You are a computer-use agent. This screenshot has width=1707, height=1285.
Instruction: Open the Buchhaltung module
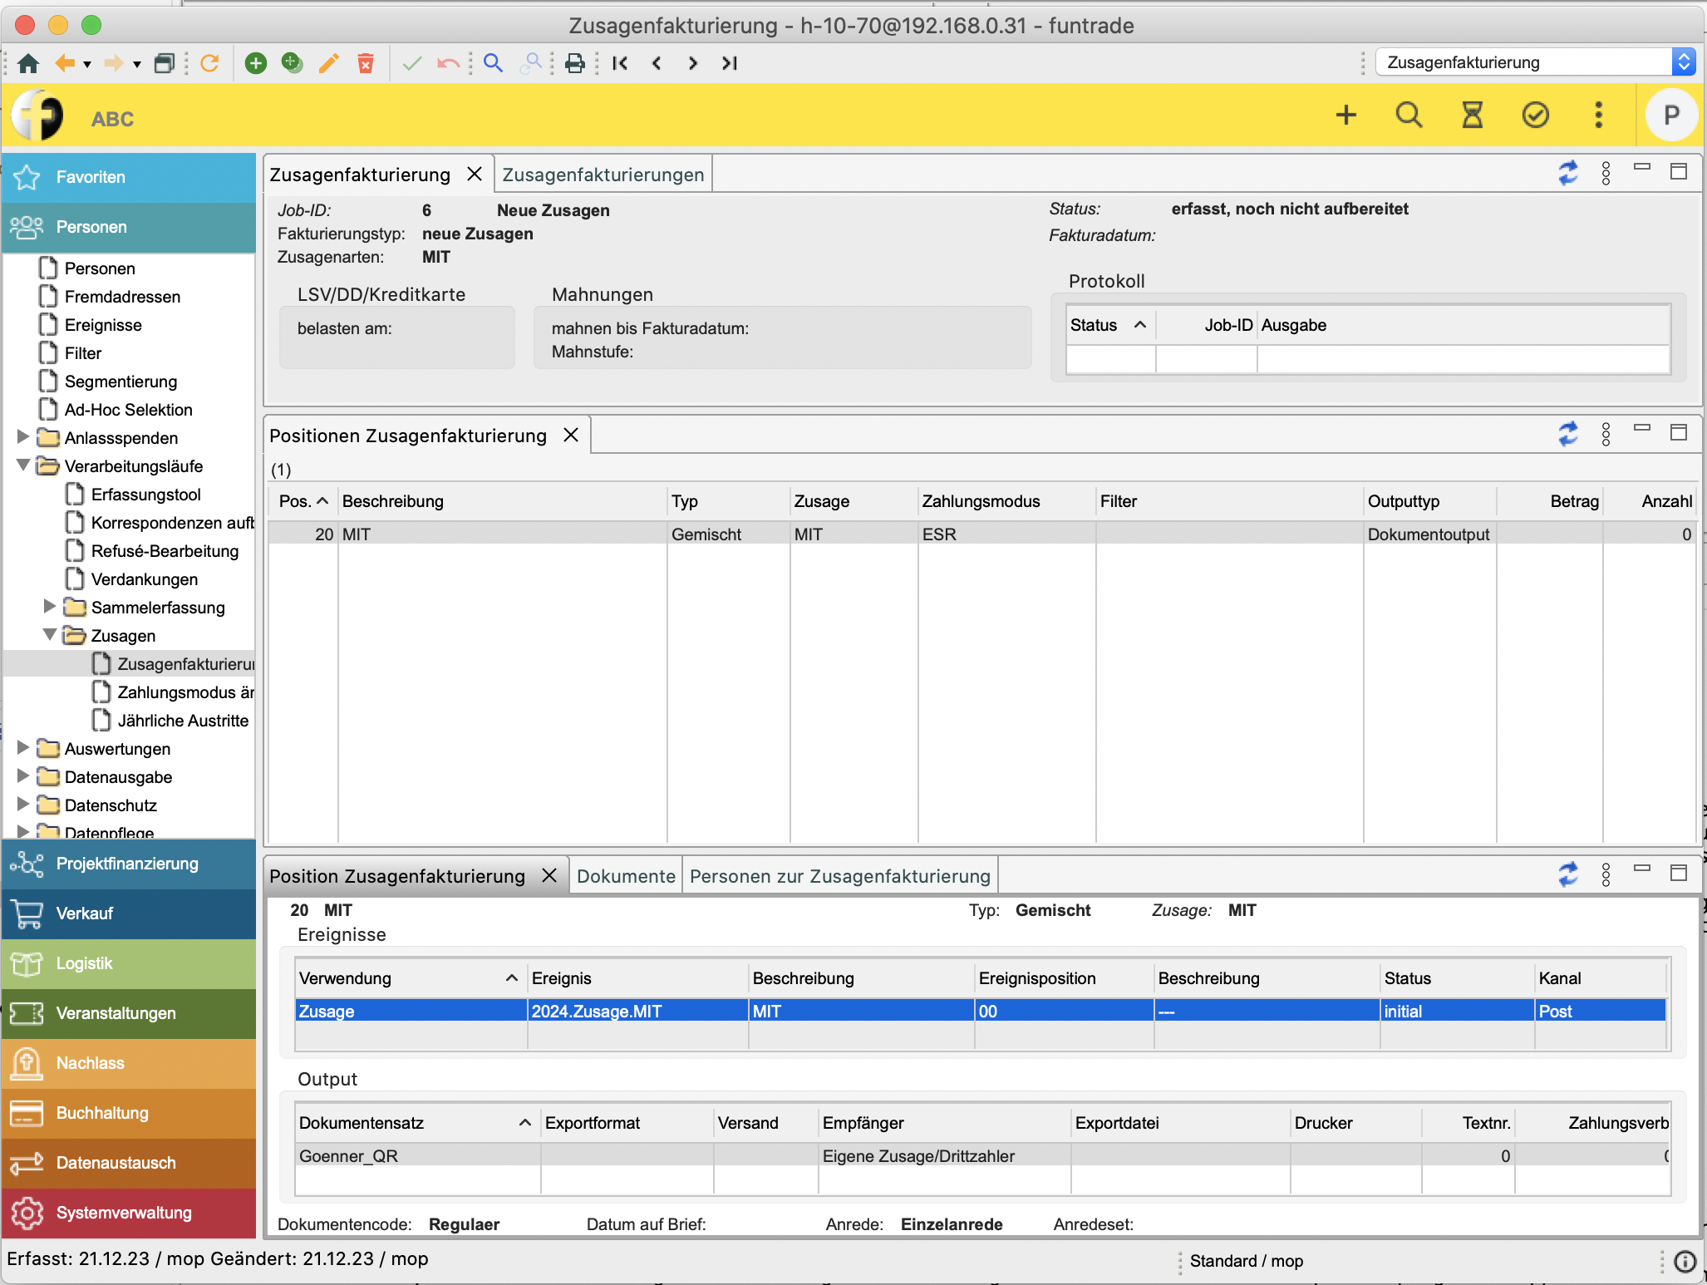[102, 1113]
